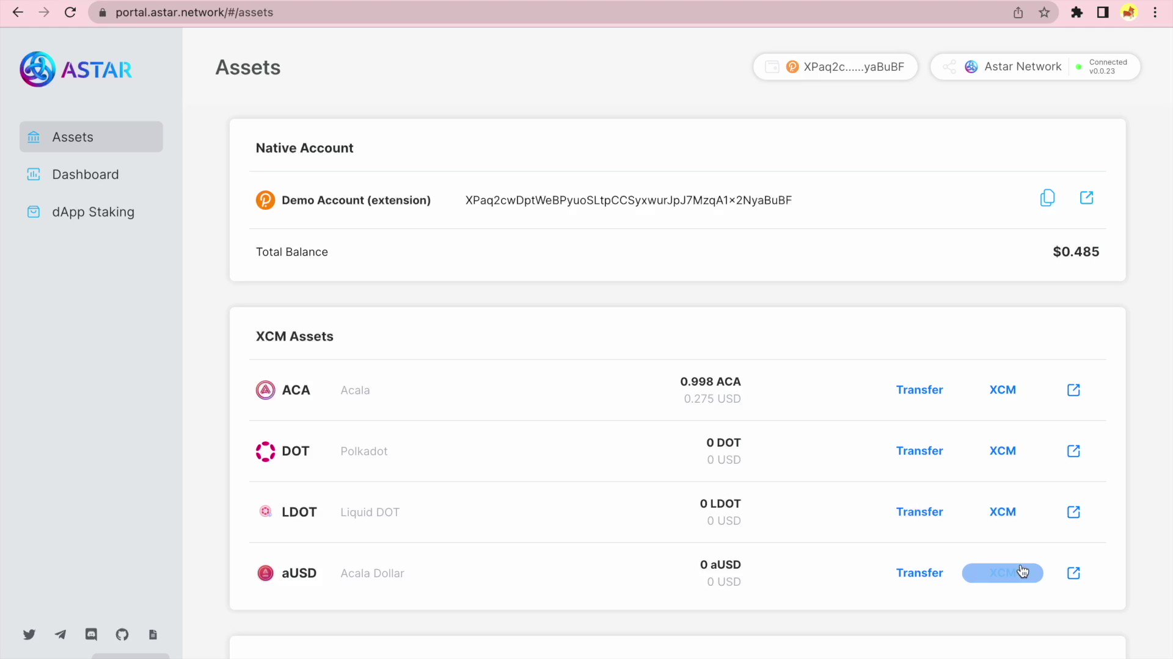Open the XPaq2c account selector
The width and height of the screenshot is (1173, 659).
click(835, 67)
